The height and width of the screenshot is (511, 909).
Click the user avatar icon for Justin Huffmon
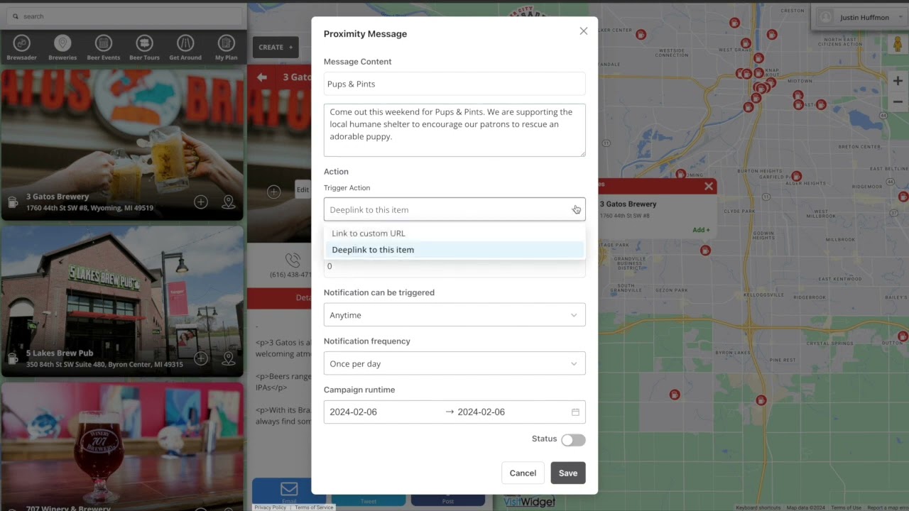point(826,17)
